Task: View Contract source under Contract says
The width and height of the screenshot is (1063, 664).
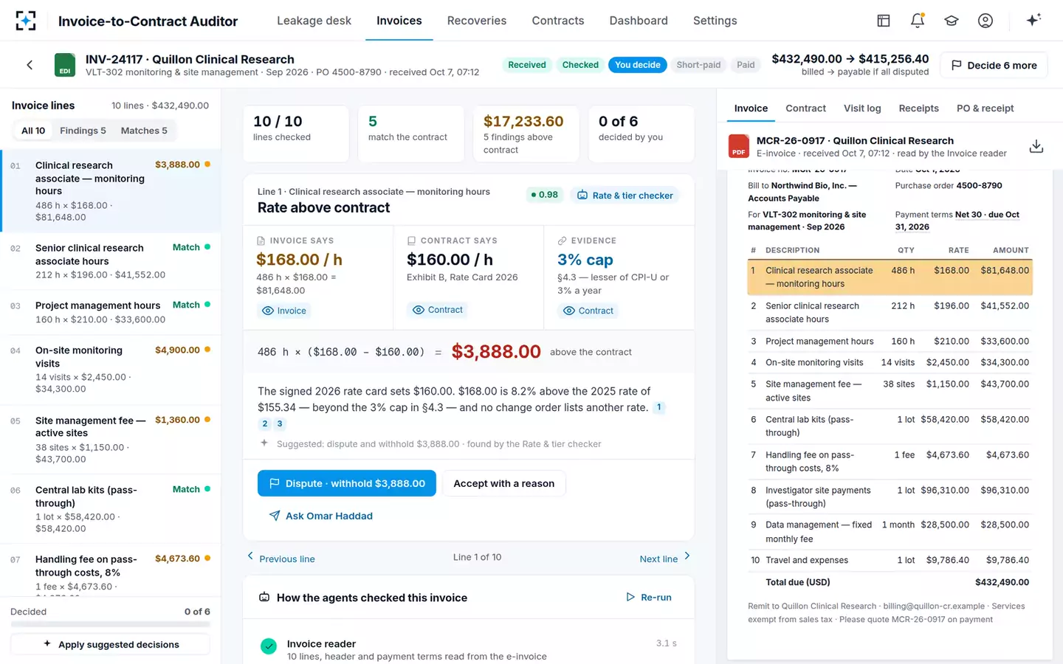Action: [x=438, y=310]
